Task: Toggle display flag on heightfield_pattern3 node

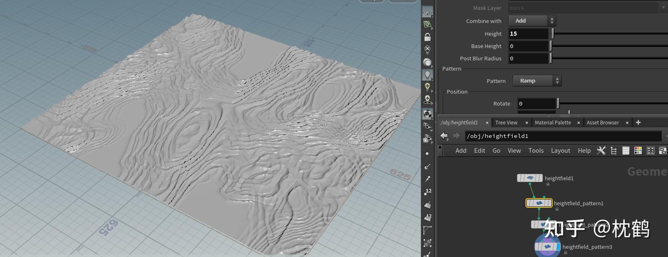Action: (558, 247)
